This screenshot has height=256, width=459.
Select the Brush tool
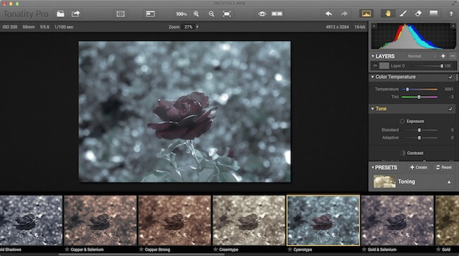[403, 13]
